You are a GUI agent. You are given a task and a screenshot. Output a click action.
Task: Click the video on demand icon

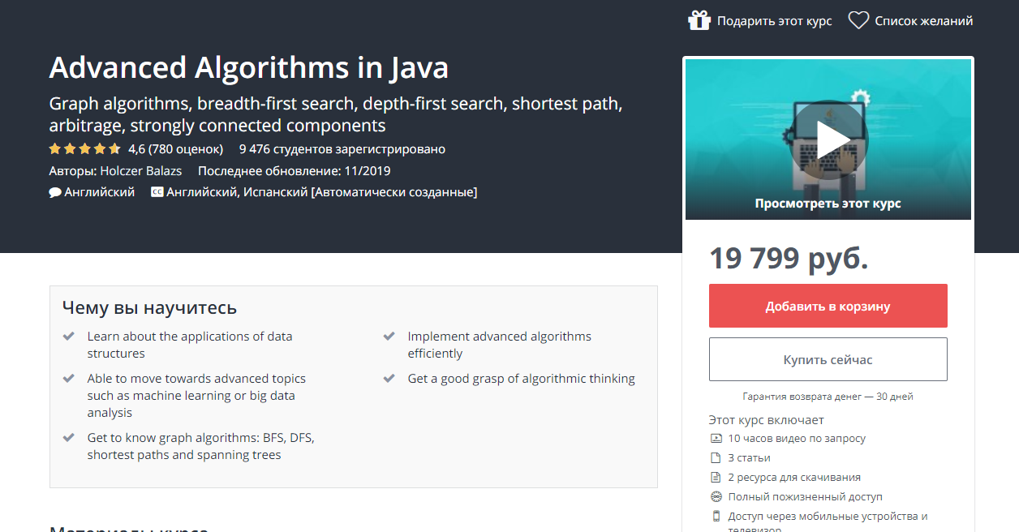tap(716, 439)
